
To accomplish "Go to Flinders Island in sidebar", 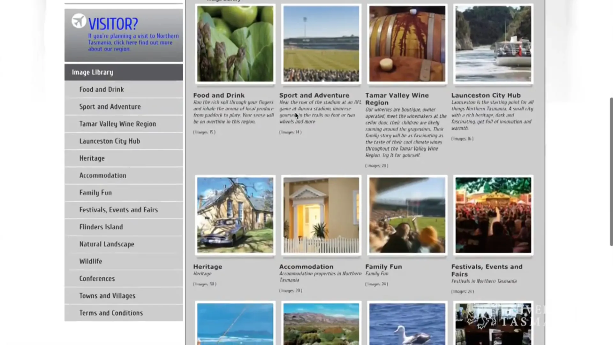I will (101, 227).
